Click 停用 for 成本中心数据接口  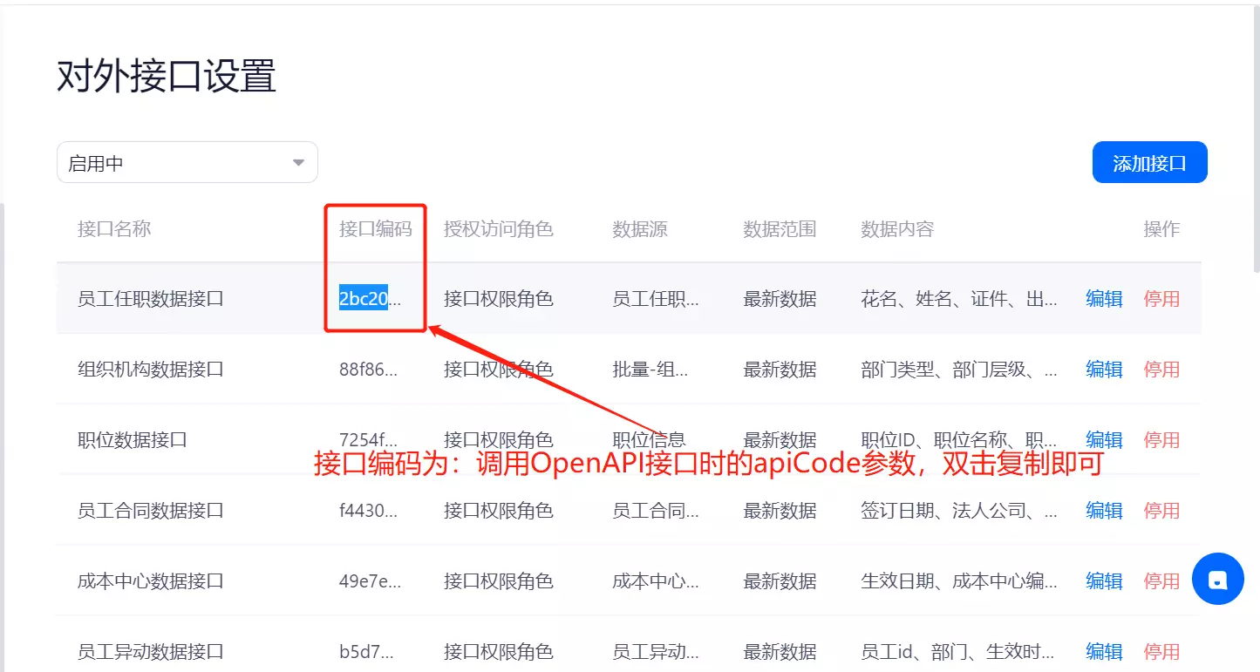click(1161, 580)
